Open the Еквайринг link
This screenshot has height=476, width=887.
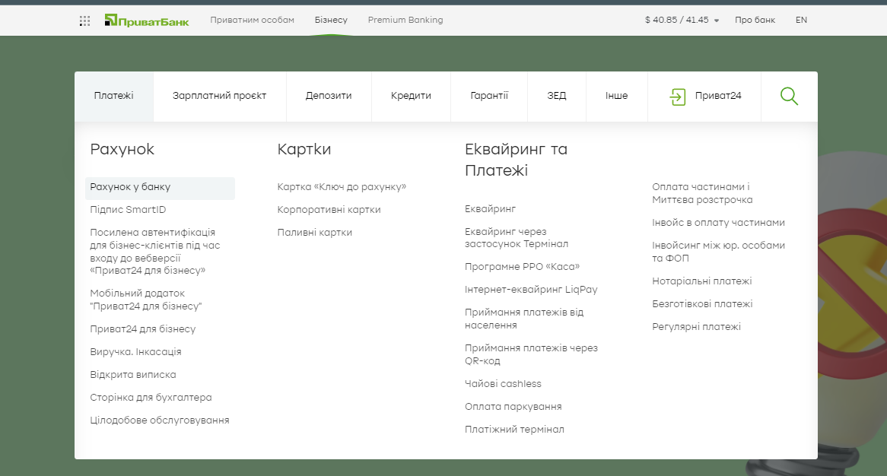(x=490, y=209)
